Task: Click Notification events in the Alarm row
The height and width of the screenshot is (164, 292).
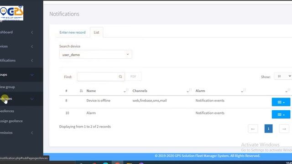Action: 210,113
